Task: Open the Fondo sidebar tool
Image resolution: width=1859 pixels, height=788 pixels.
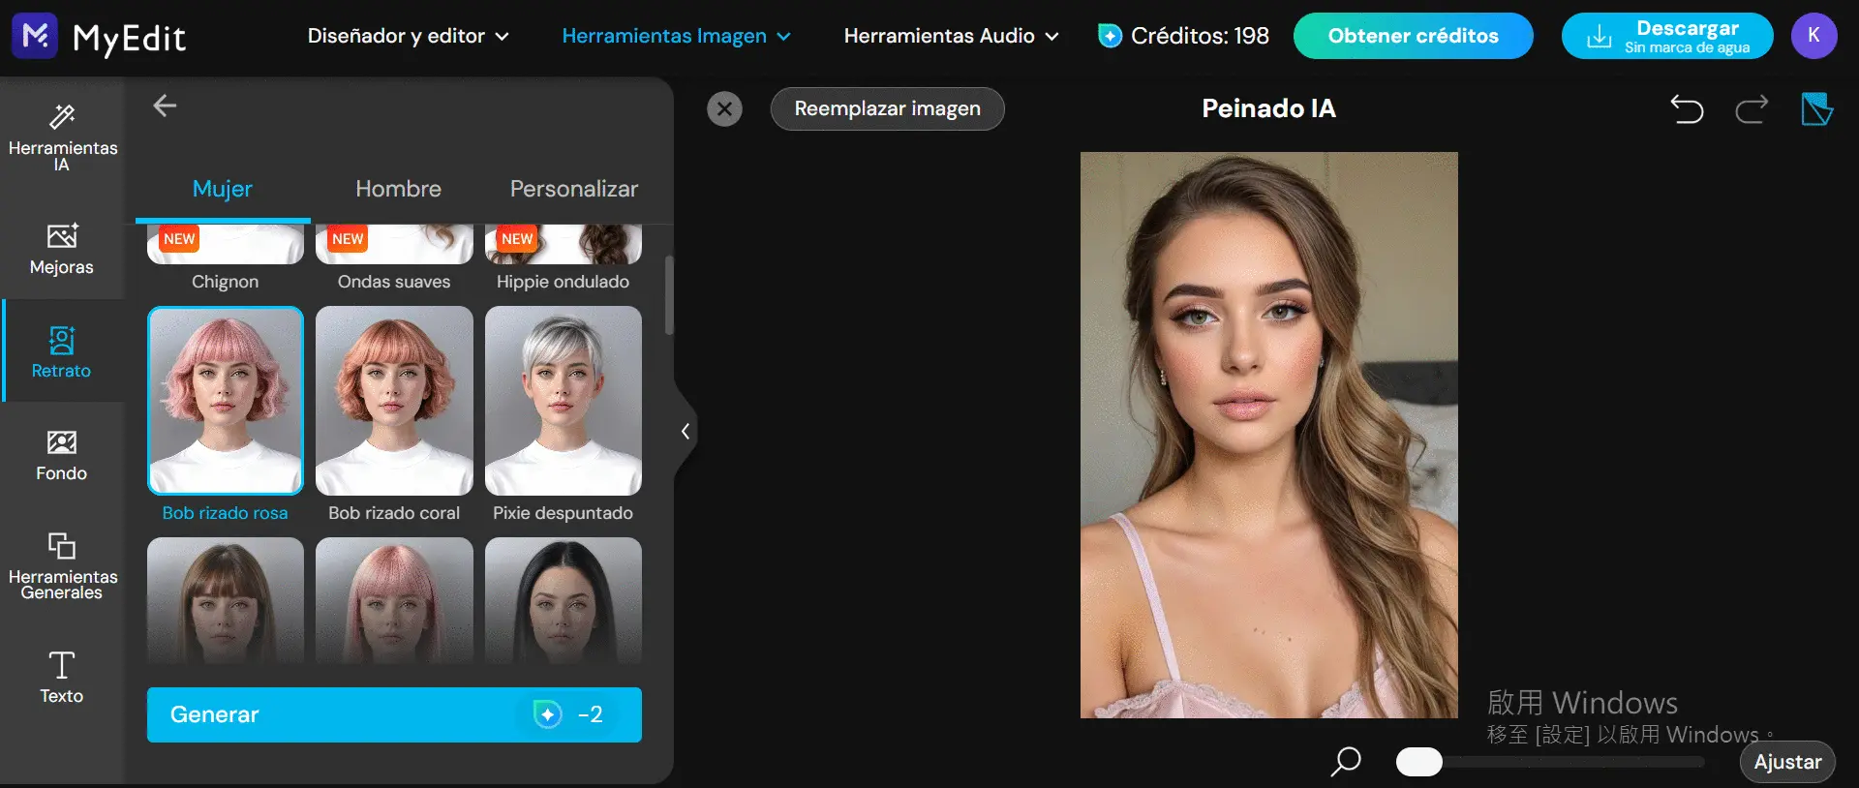Action: 62,455
